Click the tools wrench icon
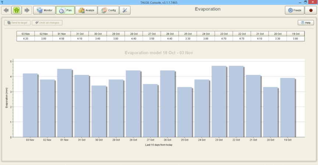This screenshot has width=318, height=165. (125, 10)
